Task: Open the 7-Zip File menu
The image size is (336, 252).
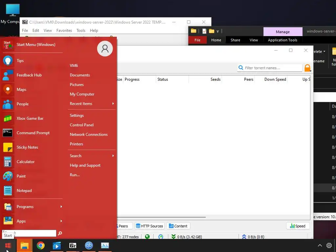Action: 25,31
